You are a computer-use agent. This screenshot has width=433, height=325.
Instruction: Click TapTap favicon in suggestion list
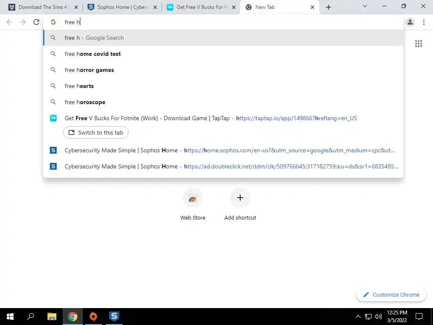(53, 118)
